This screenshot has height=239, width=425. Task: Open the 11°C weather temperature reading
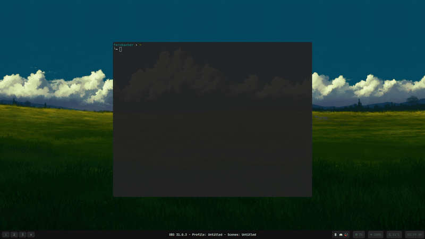point(396,234)
